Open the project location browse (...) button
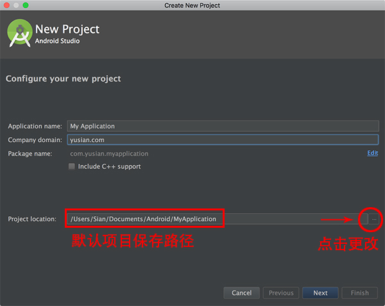The image size is (385, 306). click(x=373, y=219)
